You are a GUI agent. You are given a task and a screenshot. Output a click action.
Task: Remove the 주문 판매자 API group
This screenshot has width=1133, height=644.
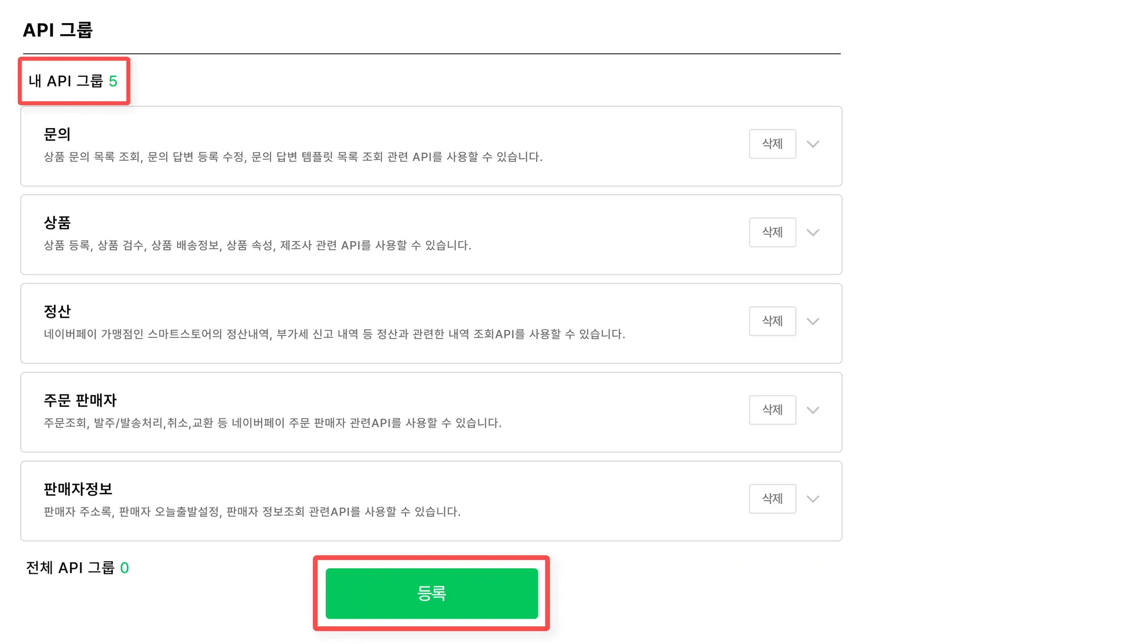(x=772, y=410)
